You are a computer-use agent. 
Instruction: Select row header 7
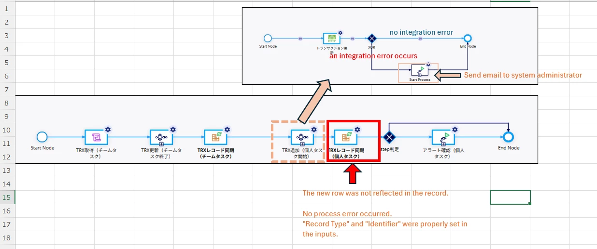click(x=7, y=90)
